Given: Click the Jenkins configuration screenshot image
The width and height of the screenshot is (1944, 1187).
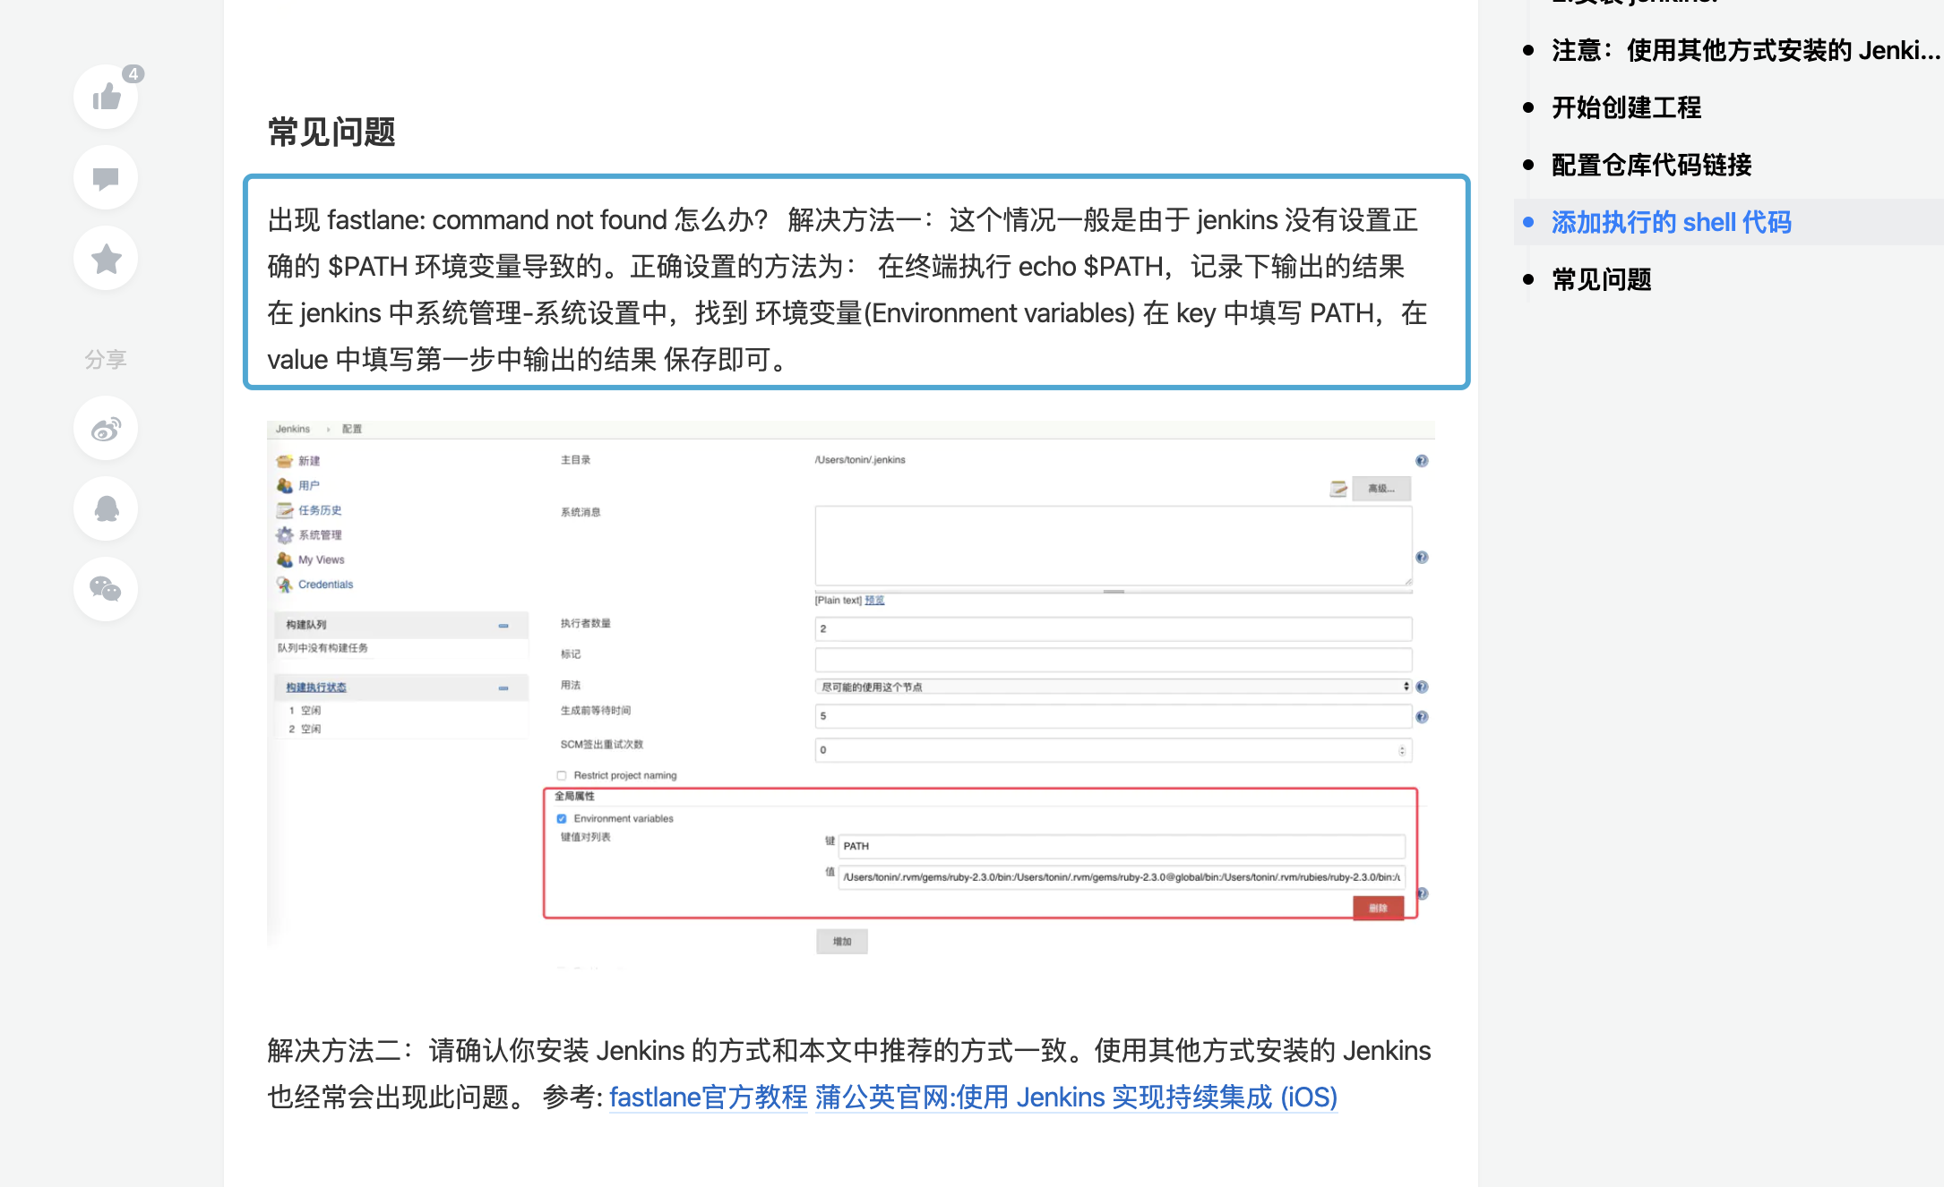Looking at the screenshot, I should pos(849,694).
